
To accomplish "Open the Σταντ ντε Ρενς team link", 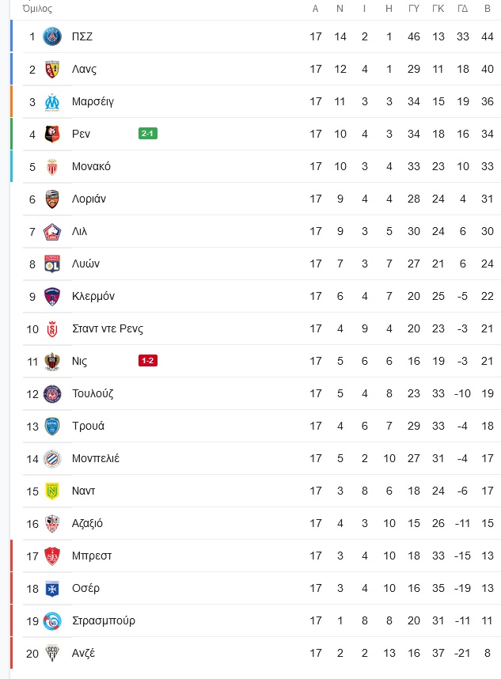I will click(108, 328).
